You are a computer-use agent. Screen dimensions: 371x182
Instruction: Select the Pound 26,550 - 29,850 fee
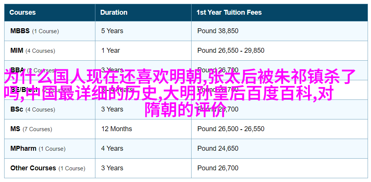(x=231, y=50)
